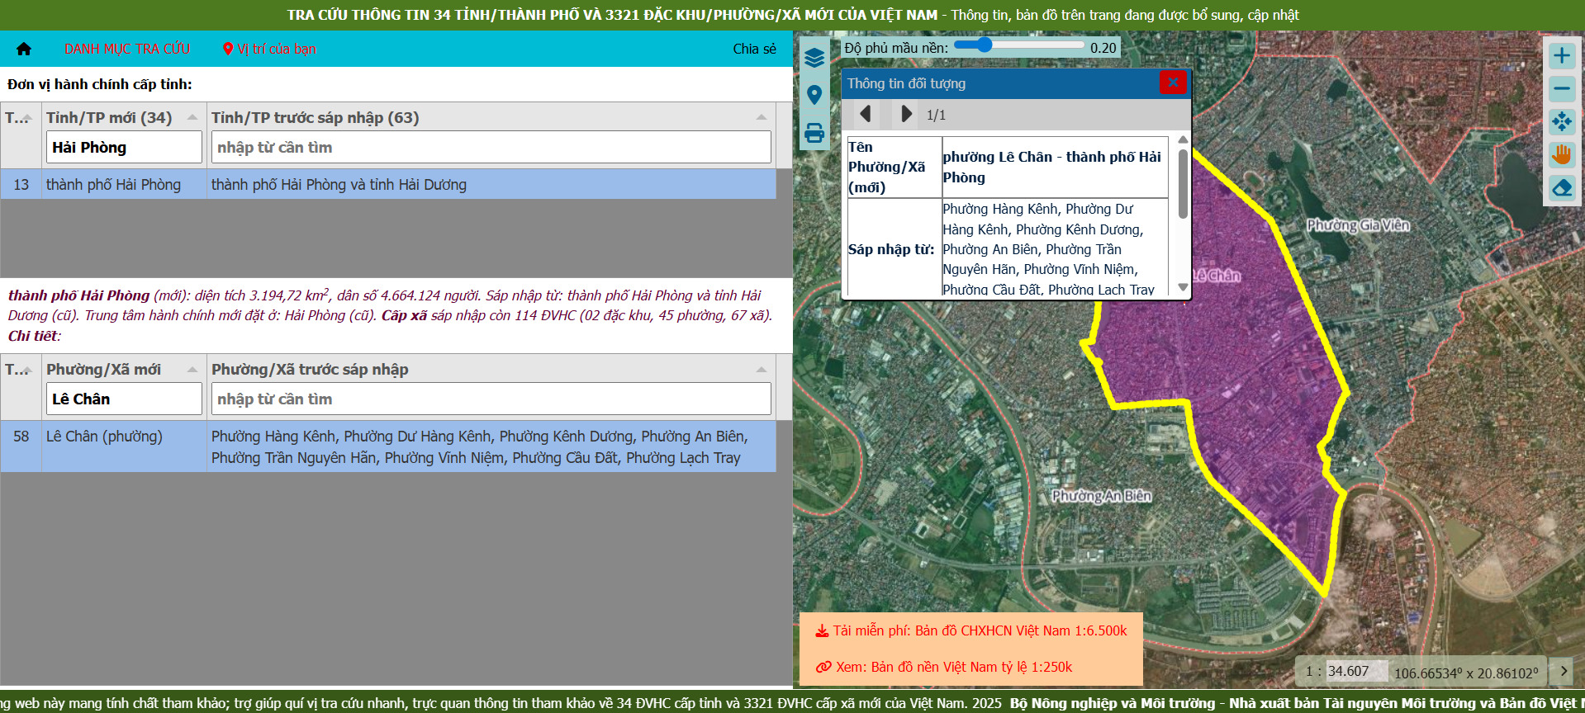Click the coordinates 106.66534° x 20.86102° readout
Screen dimensions: 1585x713
point(1466,673)
